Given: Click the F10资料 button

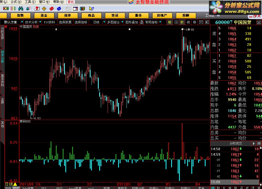Looking at the screenshot, I should pos(49,22).
